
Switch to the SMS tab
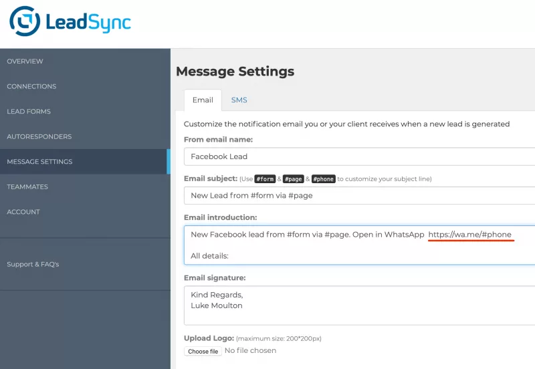pyautogui.click(x=239, y=100)
